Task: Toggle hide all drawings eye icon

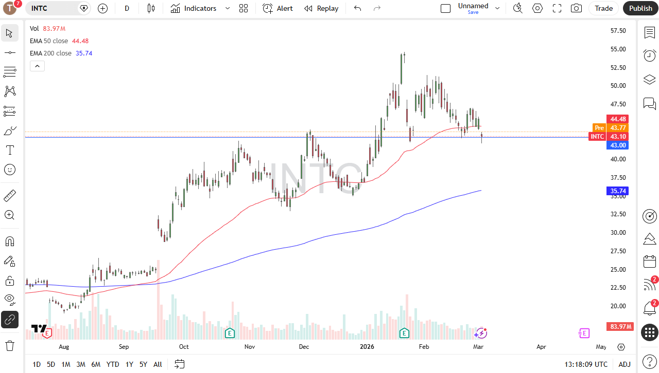Action: pos(10,300)
